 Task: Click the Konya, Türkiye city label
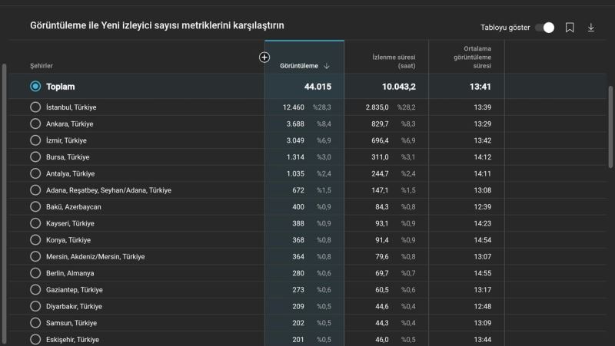click(x=68, y=240)
